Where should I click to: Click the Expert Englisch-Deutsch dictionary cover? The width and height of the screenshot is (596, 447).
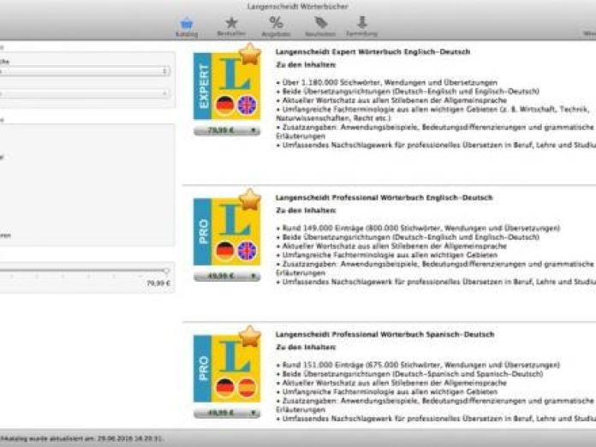pyautogui.click(x=227, y=86)
